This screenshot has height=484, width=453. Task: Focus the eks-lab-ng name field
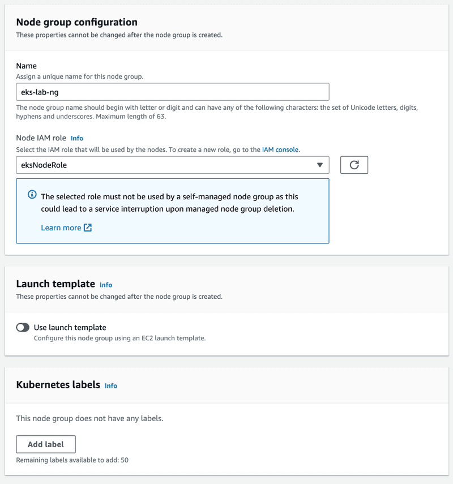(x=173, y=92)
